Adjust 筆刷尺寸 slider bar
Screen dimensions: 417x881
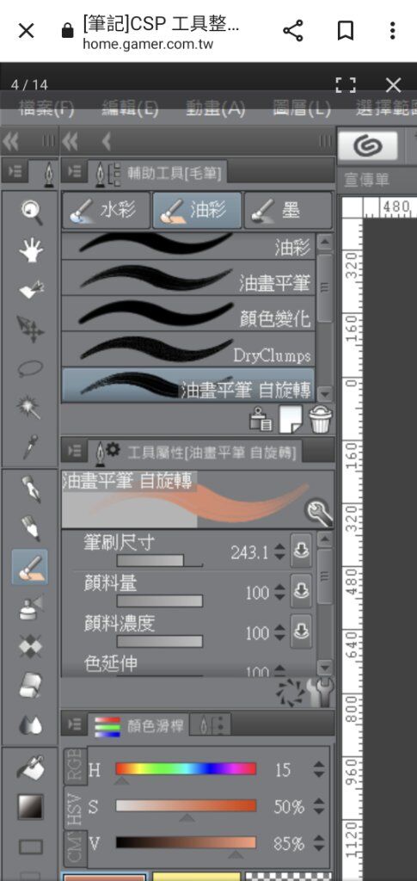159,561
